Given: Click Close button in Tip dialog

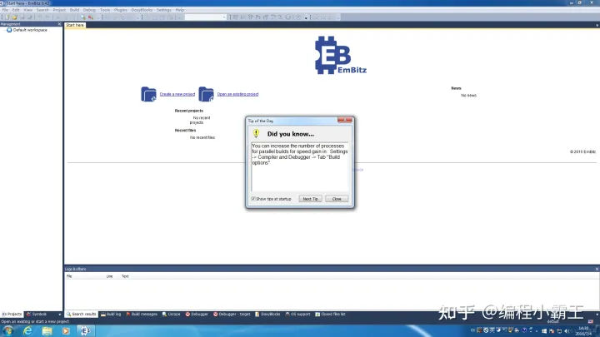Looking at the screenshot, I should [337, 199].
